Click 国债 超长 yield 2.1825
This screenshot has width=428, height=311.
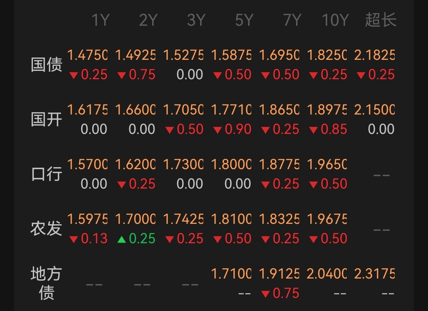point(374,55)
